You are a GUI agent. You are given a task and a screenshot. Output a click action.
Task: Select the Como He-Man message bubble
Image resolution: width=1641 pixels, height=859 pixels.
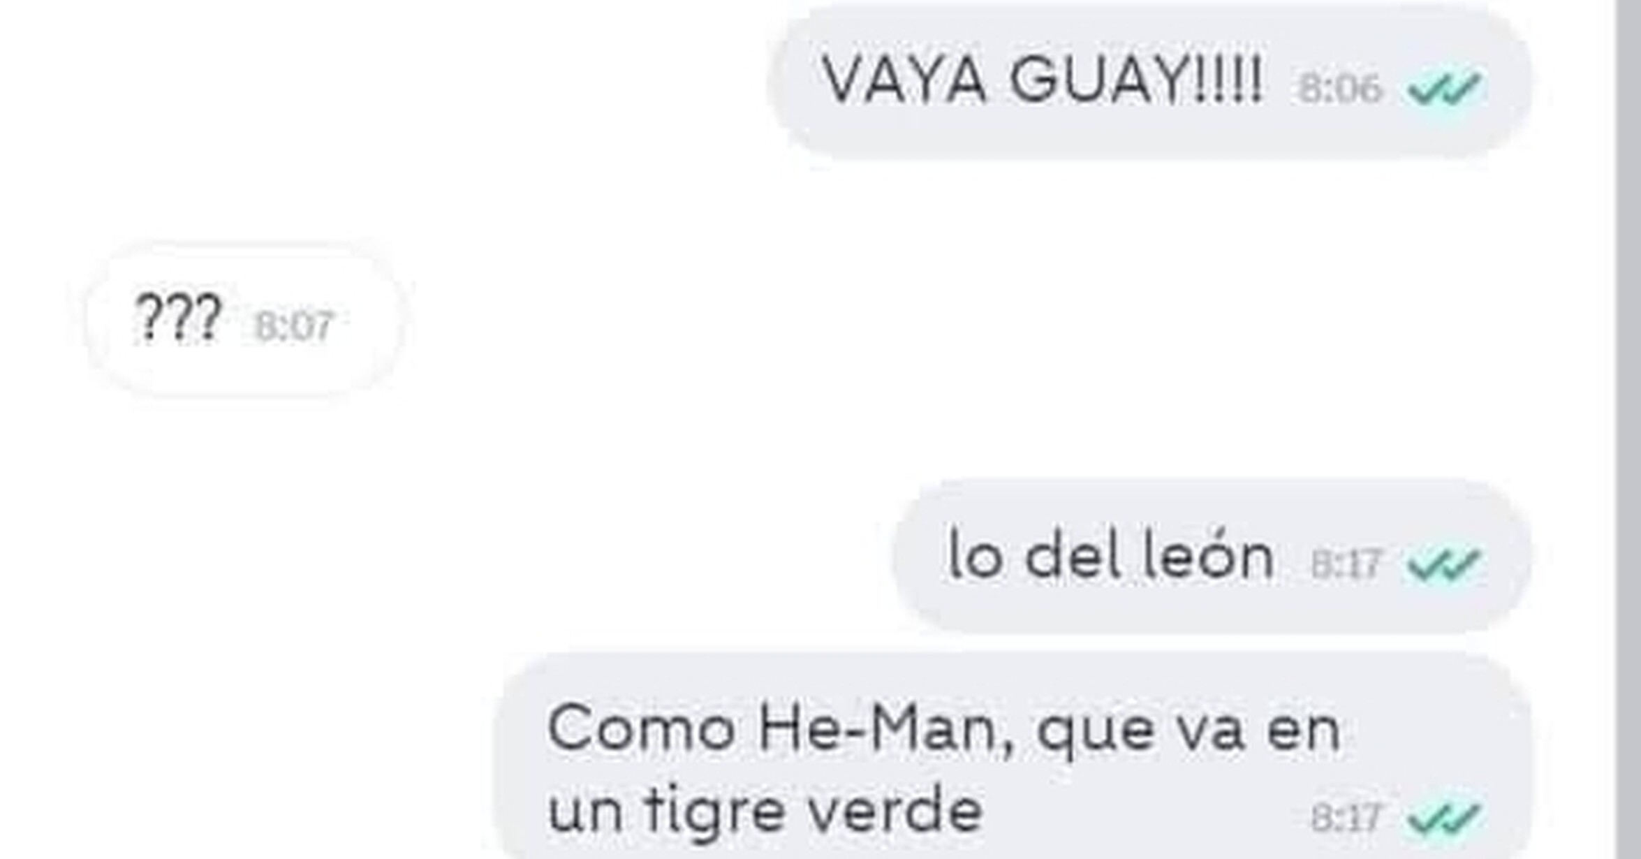point(1013,758)
